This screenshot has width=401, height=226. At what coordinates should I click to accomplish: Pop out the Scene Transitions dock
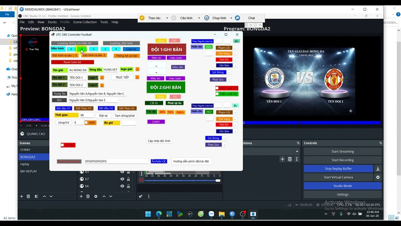click(x=298, y=143)
